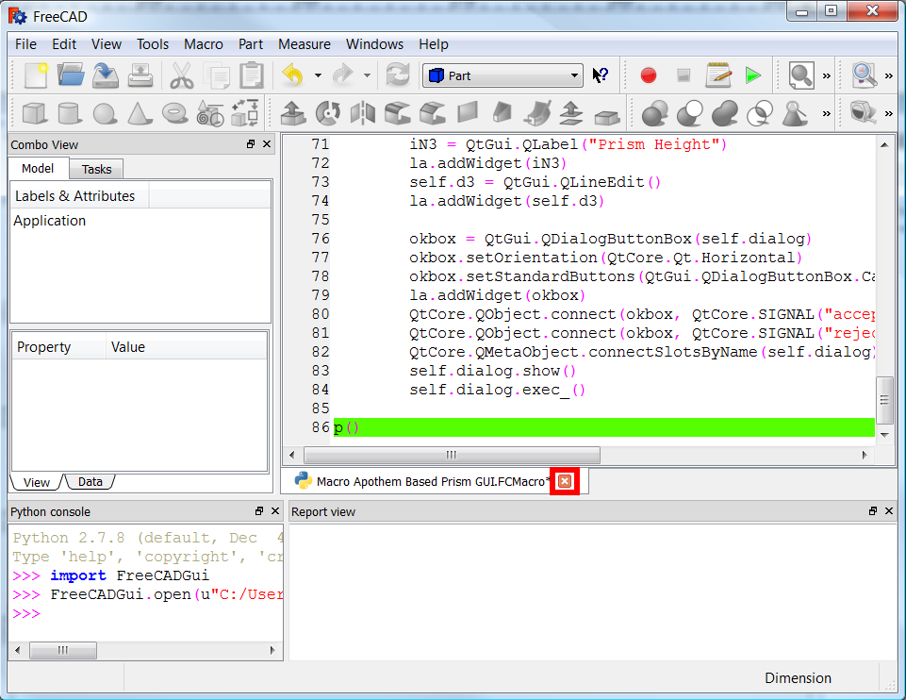Click the Union (fuse) icon

click(725, 113)
